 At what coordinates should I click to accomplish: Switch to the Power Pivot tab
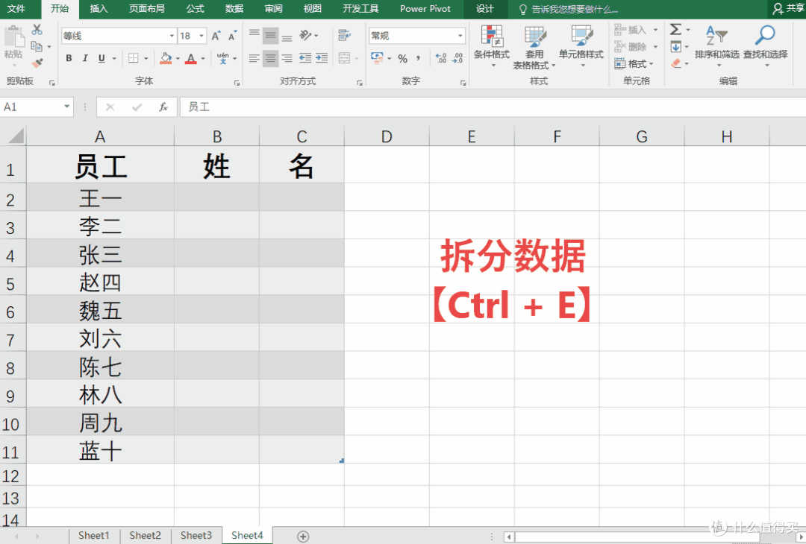click(x=425, y=9)
